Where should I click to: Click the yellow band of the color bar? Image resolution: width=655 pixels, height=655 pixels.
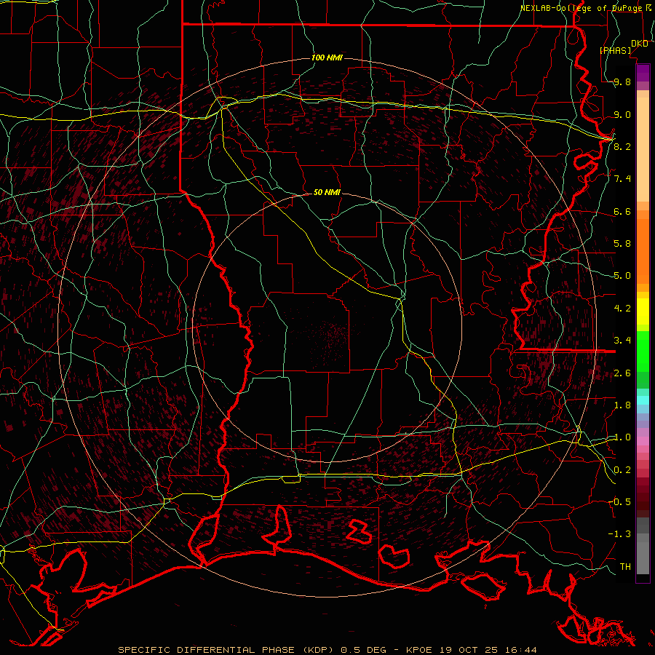[643, 311]
